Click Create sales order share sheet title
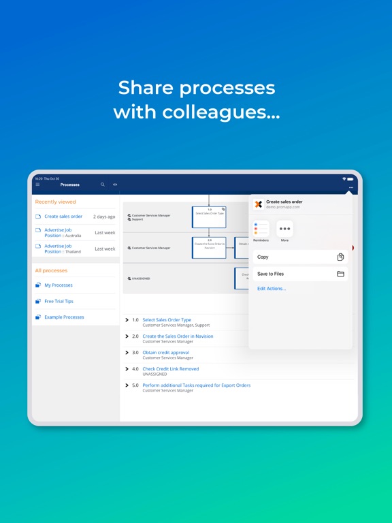This screenshot has height=523, width=392. (x=284, y=202)
